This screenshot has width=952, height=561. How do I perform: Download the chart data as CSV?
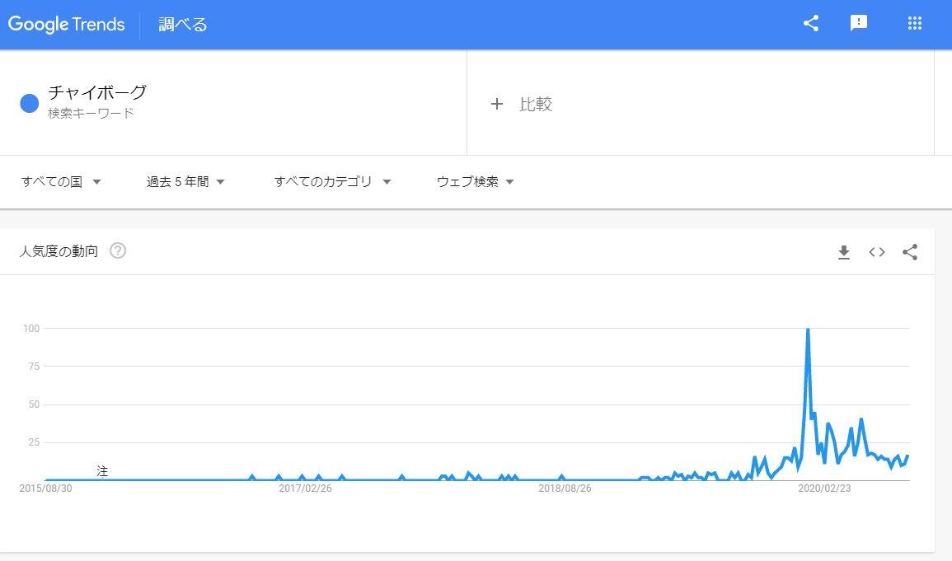coord(843,252)
